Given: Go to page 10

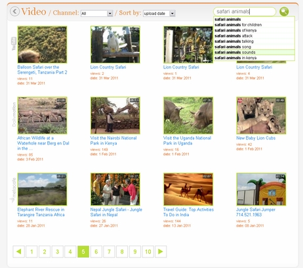Looking at the screenshot, I should point(148,252).
